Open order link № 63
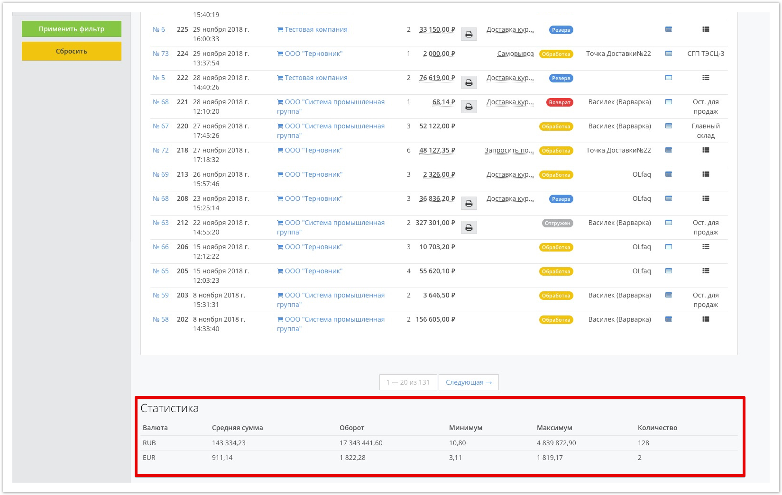Viewport: 782px width, 495px height. point(161,223)
